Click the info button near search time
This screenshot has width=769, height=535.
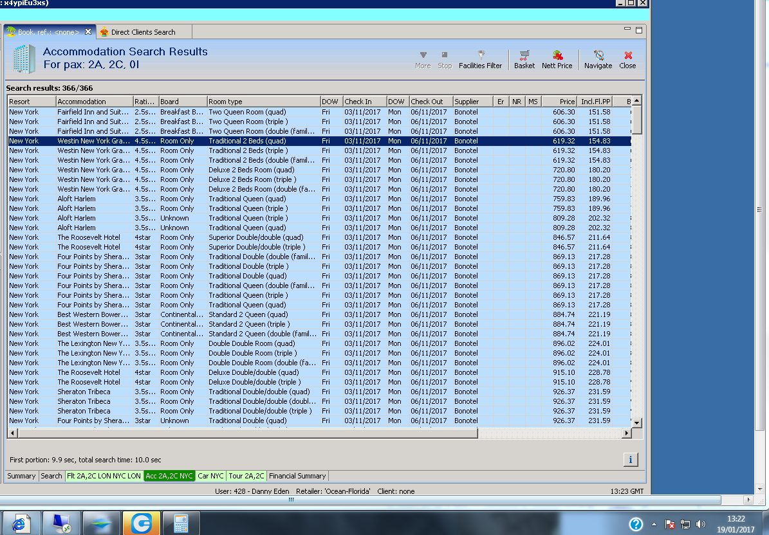coord(630,460)
